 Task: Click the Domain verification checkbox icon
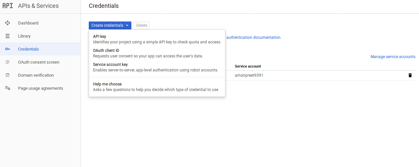tap(8, 75)
